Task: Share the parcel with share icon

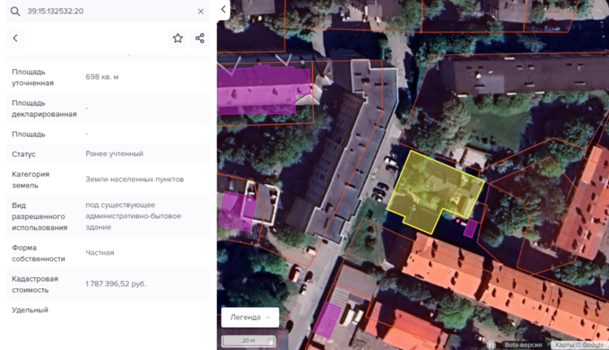Action: click(x=200, y=38)
